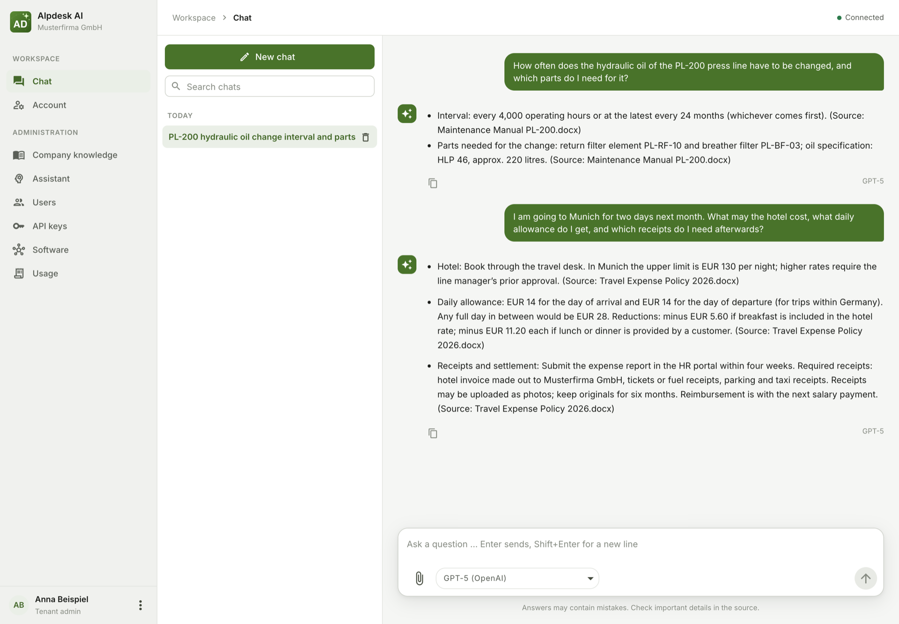Open the Software page
899x624 pixels.
78,250
